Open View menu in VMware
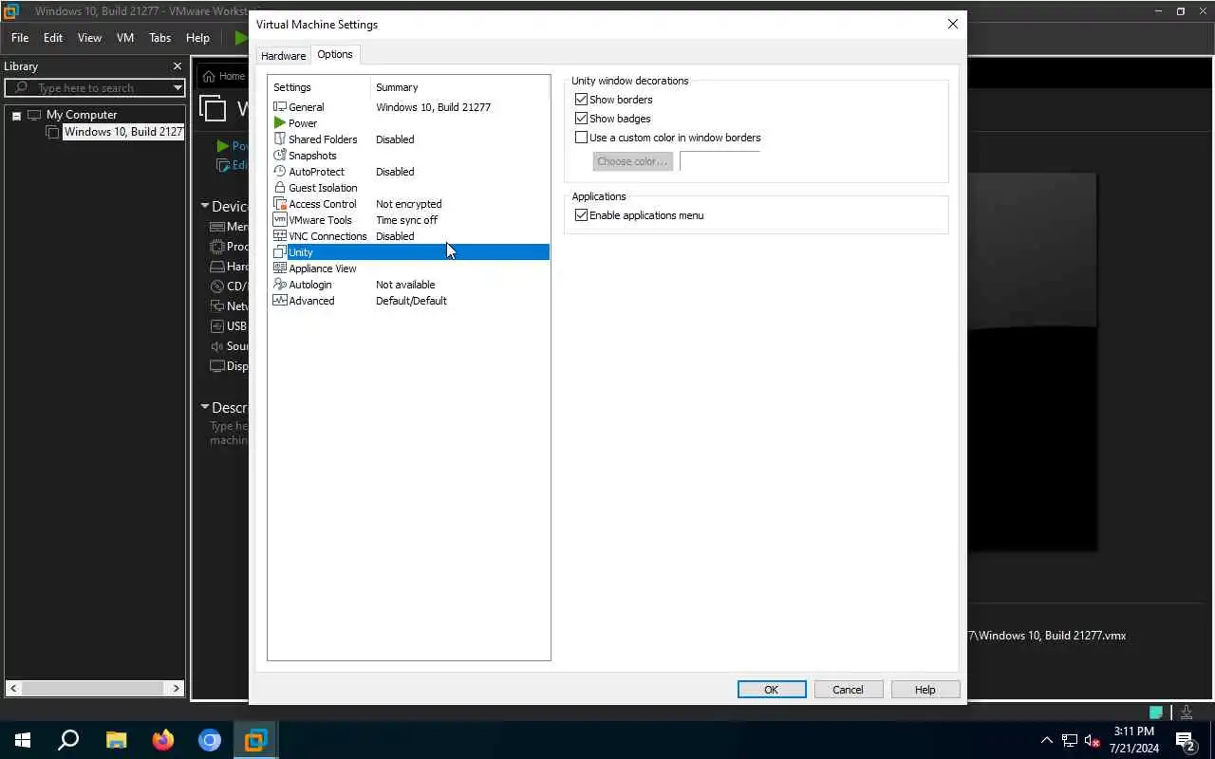1215x759 pixels. (x=89, y=38)
